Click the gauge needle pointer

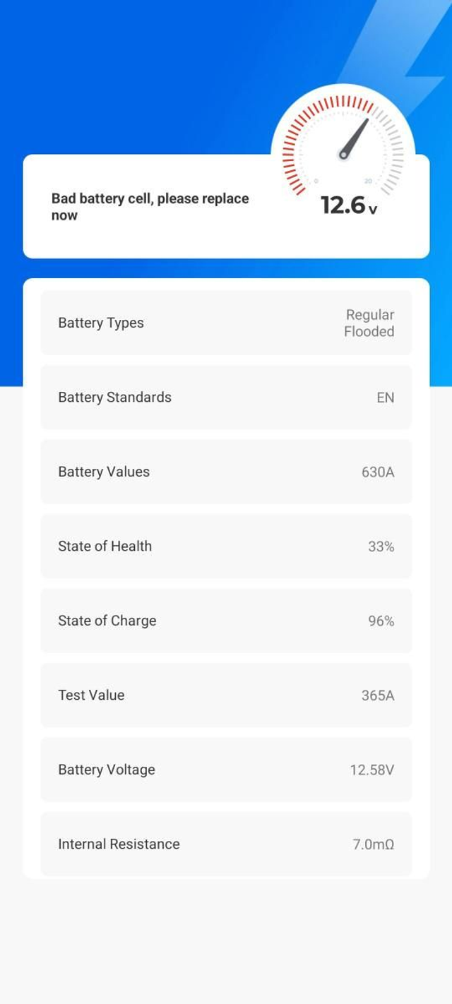click(x=355, y=138)
